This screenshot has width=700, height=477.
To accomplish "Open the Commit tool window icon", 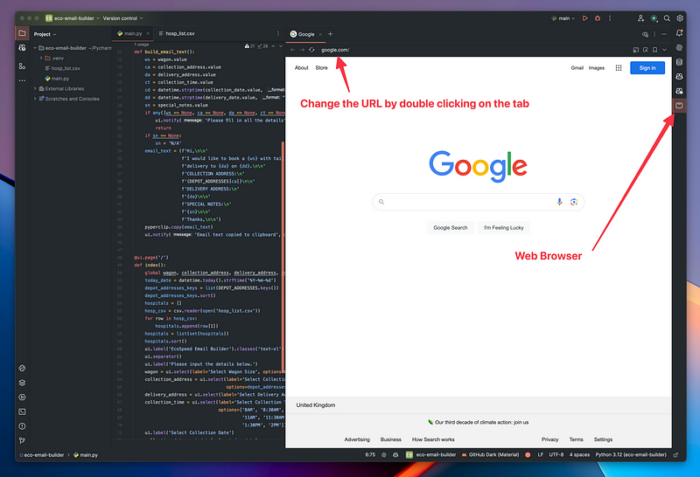I will point(22,48).
